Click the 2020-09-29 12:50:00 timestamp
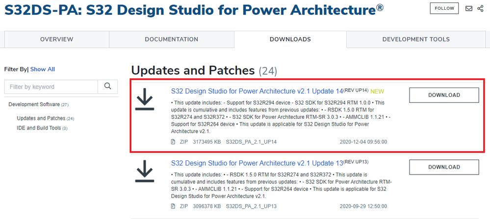 pos(363,206)
